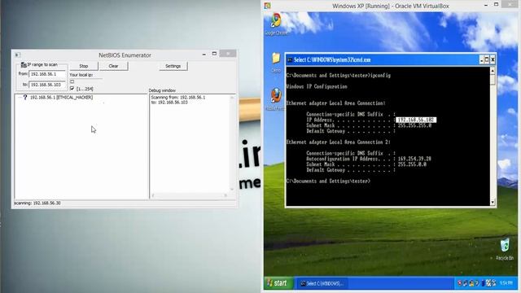
Task: Open Google Chrome shortcut on XP desktop
Action: (276, 24)
